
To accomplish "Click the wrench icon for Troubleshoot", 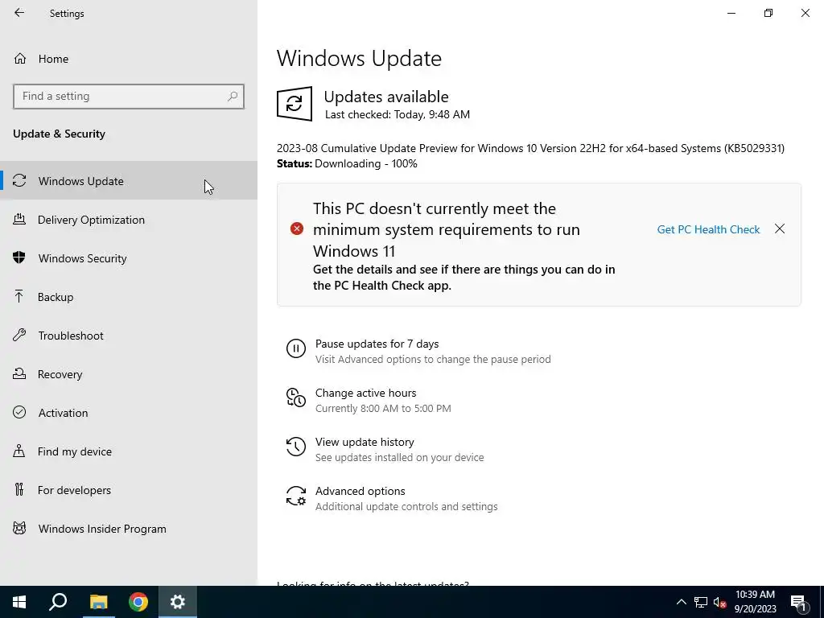I will (19, 335).
